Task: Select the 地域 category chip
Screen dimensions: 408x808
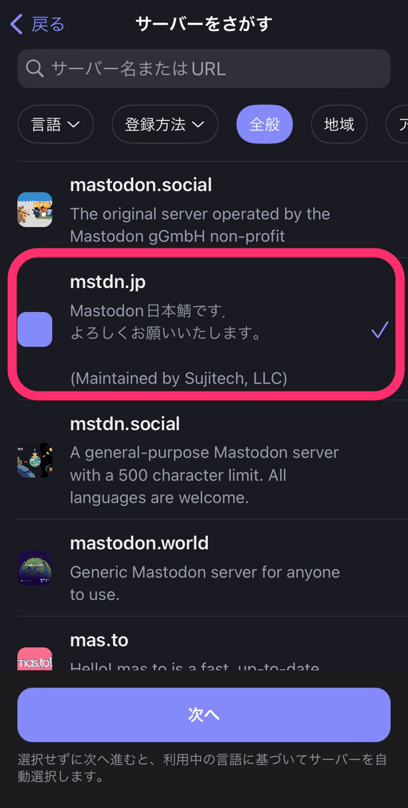Action: [x=339, y=124]
